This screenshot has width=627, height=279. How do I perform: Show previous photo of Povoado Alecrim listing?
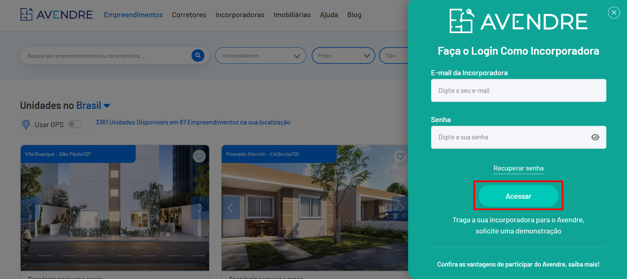pos(231,208)
